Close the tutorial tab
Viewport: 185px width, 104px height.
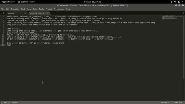(25, 14)
